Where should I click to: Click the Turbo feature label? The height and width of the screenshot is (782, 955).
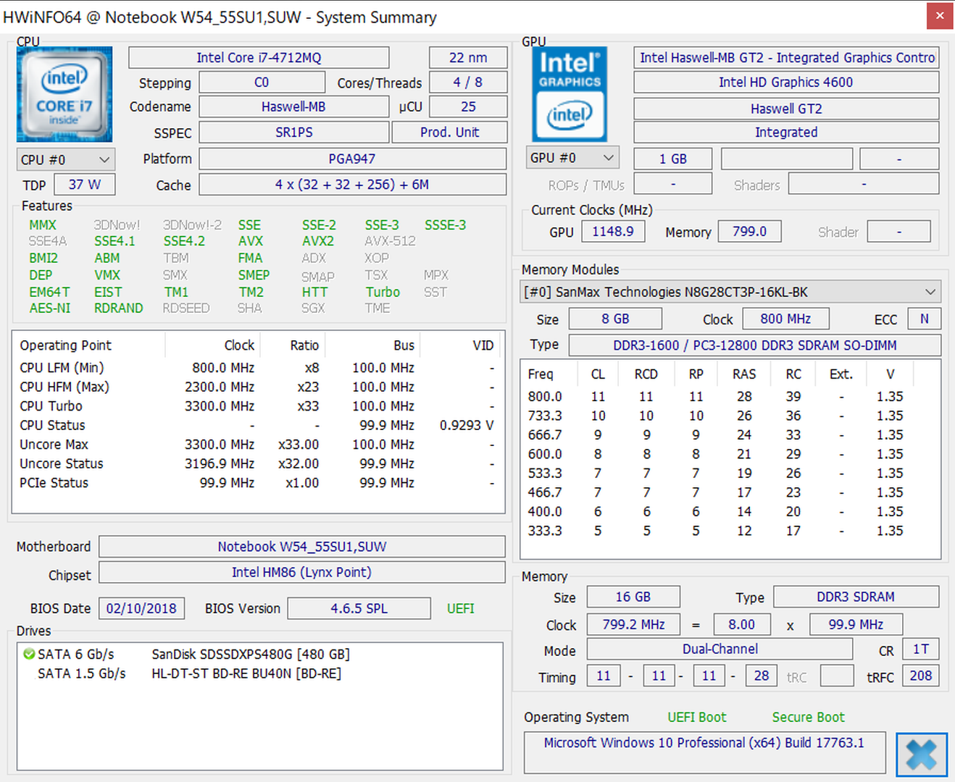pos(383,292)
